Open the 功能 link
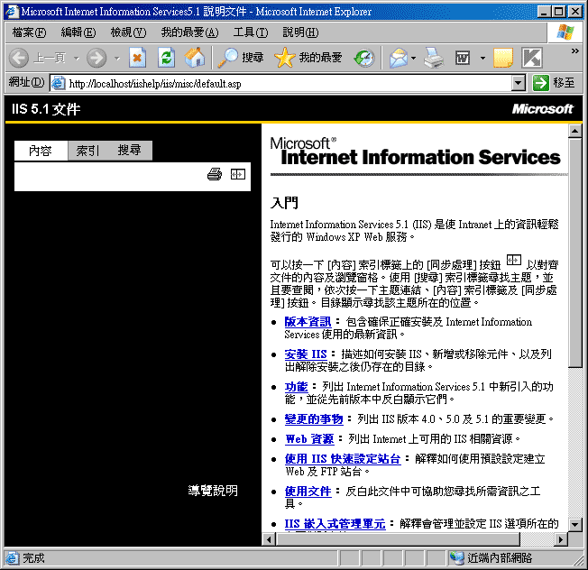 296,387
